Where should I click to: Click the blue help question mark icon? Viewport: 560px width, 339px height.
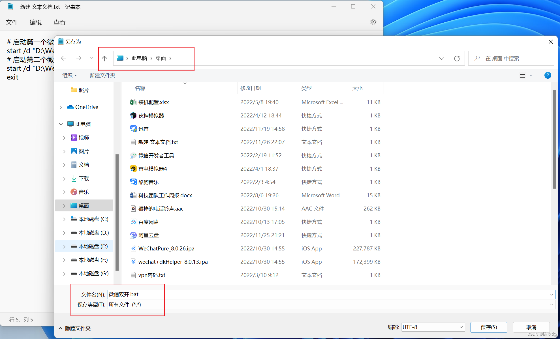click(548, 75)
